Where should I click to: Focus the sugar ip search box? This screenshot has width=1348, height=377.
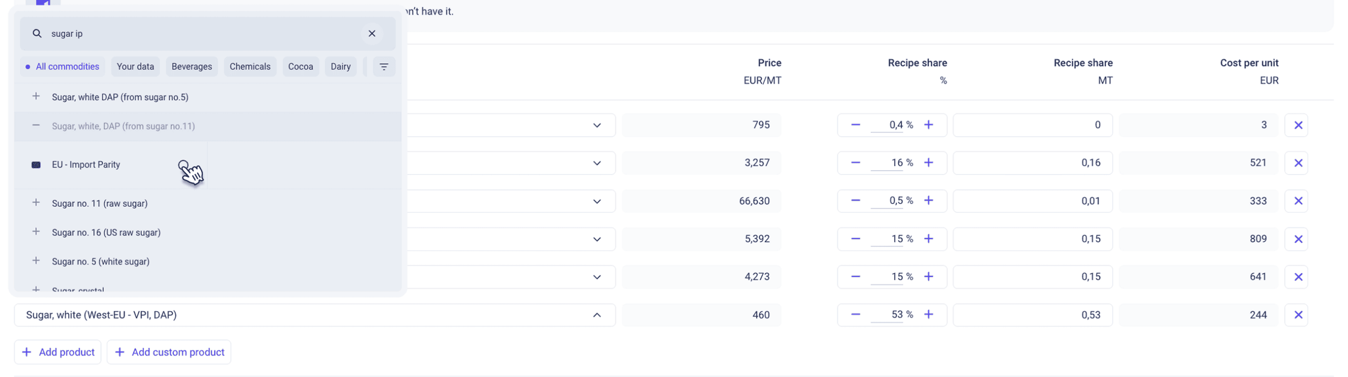pos(200,34)
